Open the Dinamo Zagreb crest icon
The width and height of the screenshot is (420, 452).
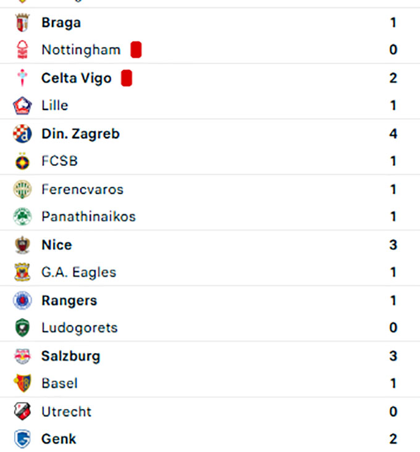tap(22, 134)
